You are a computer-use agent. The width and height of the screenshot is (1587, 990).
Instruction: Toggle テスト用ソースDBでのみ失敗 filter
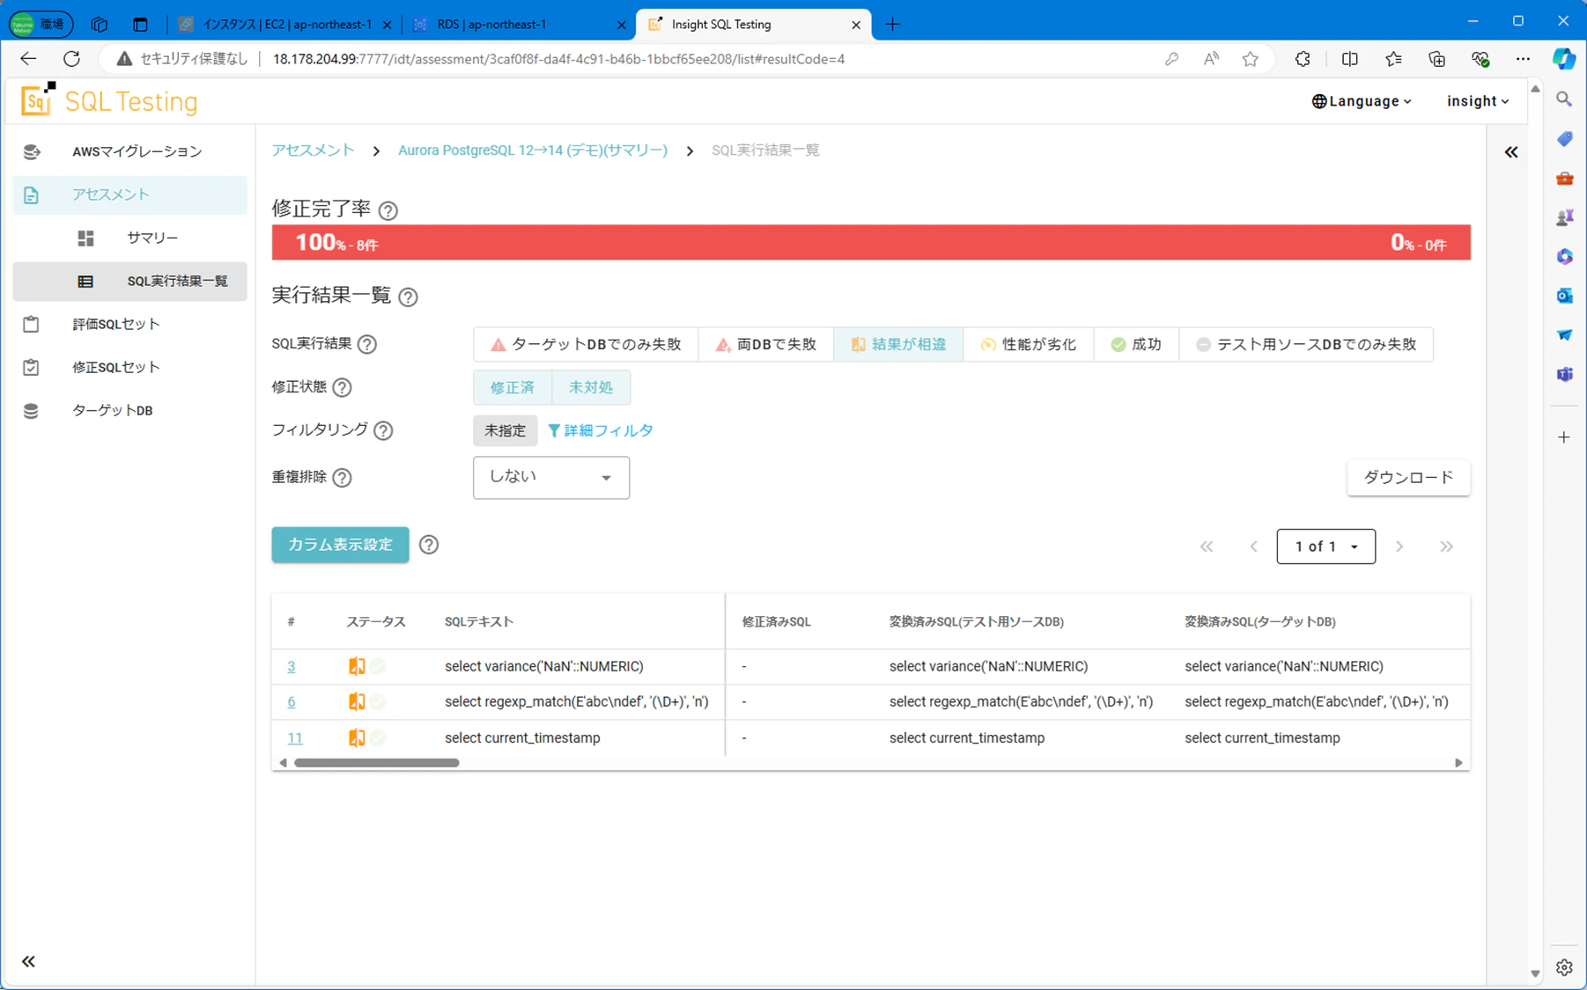[x=1306, y=344]
